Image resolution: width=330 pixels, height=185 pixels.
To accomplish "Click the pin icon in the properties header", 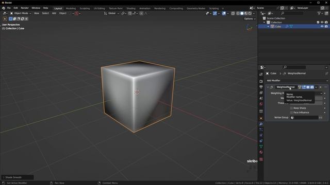I will [x=326, y=73].
